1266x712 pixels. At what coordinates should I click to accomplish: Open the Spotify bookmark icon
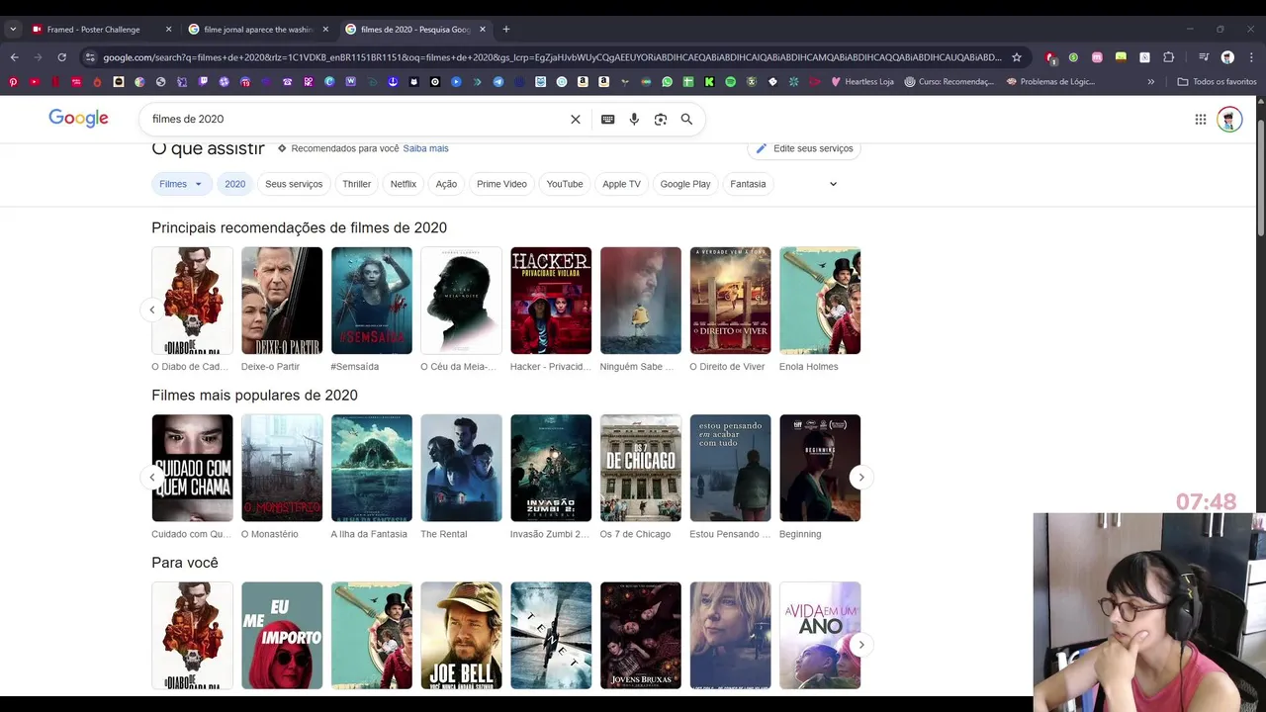click(730, 82)
